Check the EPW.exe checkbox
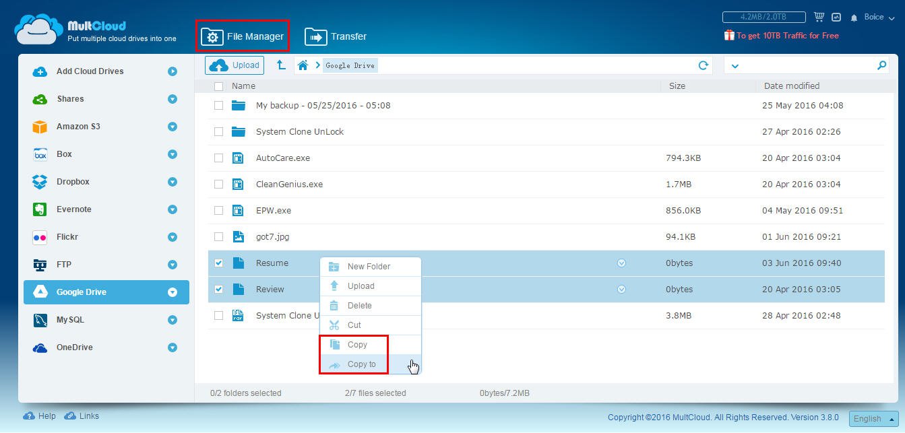The image size is (905, 433). (218, 210)
